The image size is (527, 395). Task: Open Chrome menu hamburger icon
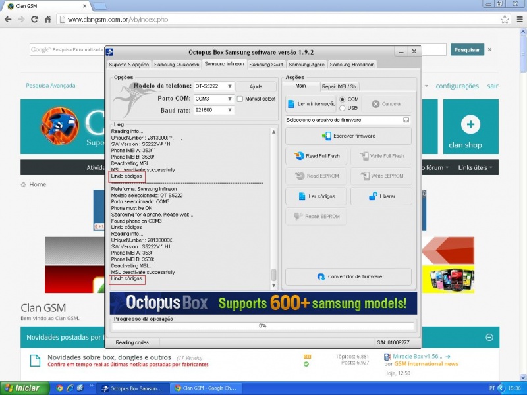[520, 20]
